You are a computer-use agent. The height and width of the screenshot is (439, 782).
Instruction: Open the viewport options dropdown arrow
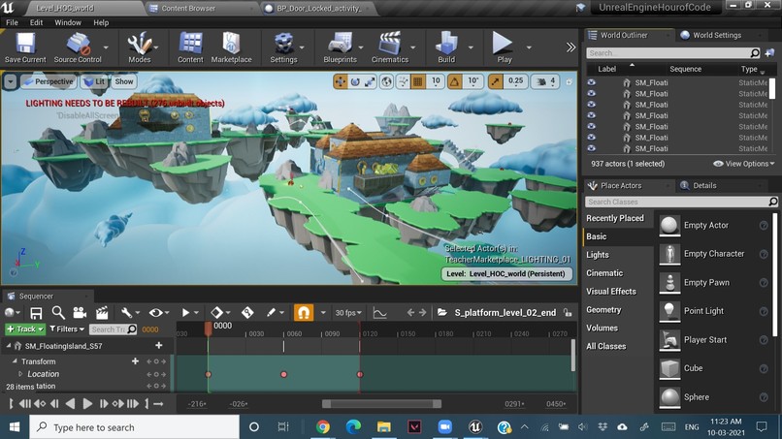pyautogui.click(x=10, y=81)
